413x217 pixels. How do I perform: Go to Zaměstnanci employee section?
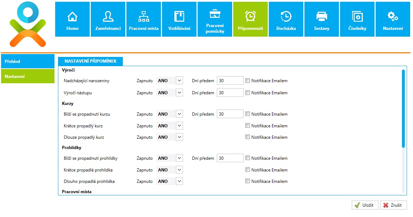pyautogui.click(x=108, y=19)
